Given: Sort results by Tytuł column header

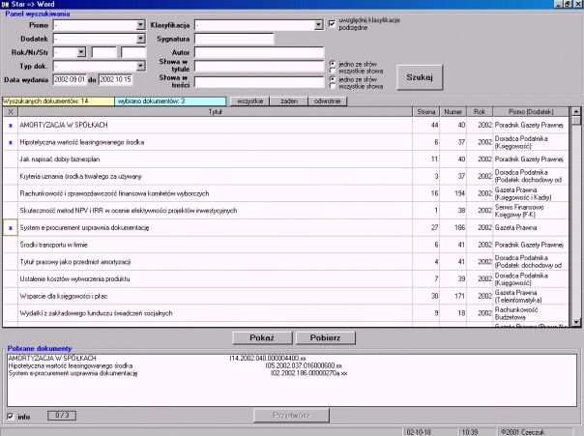Looking at the screenshot, I should pyautogui.click(x=216, y=112).
